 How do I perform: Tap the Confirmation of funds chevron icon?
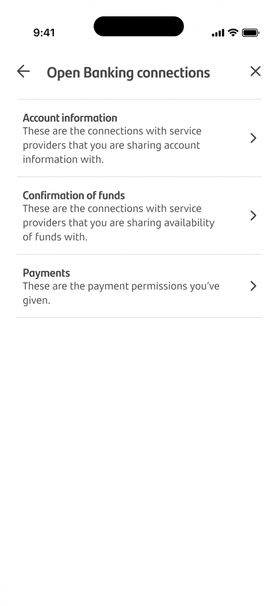tap(253, 216)
